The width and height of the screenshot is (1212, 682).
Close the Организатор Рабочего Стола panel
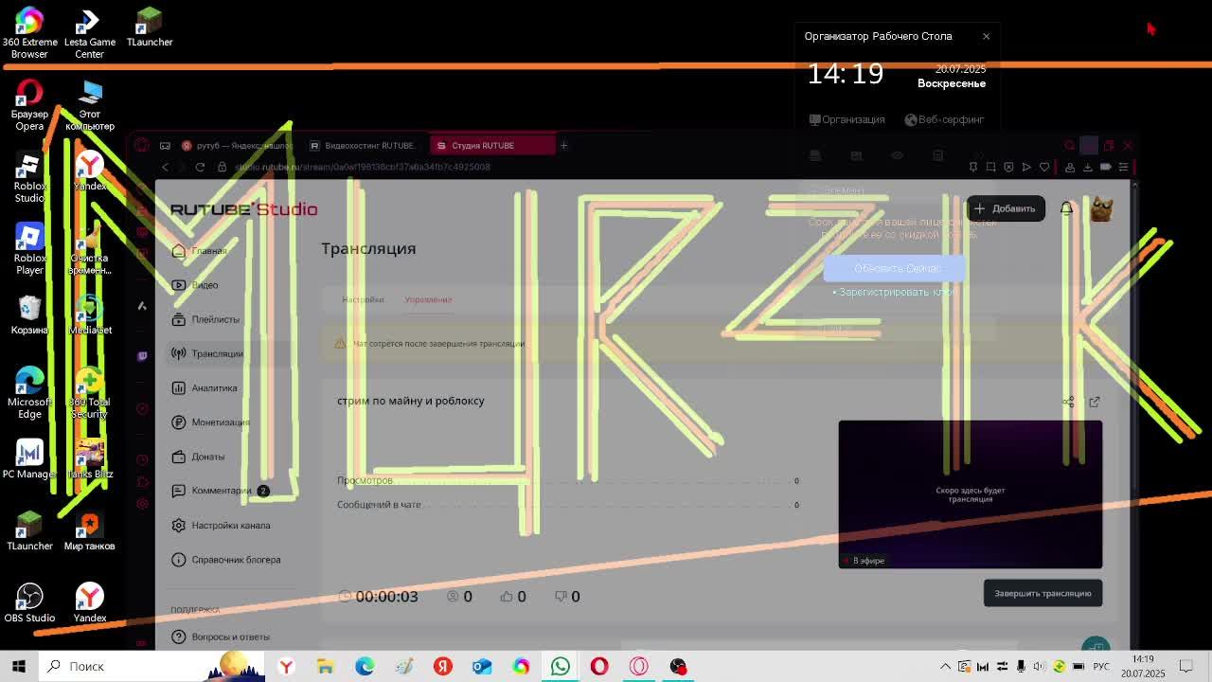[x=986, y=36]
